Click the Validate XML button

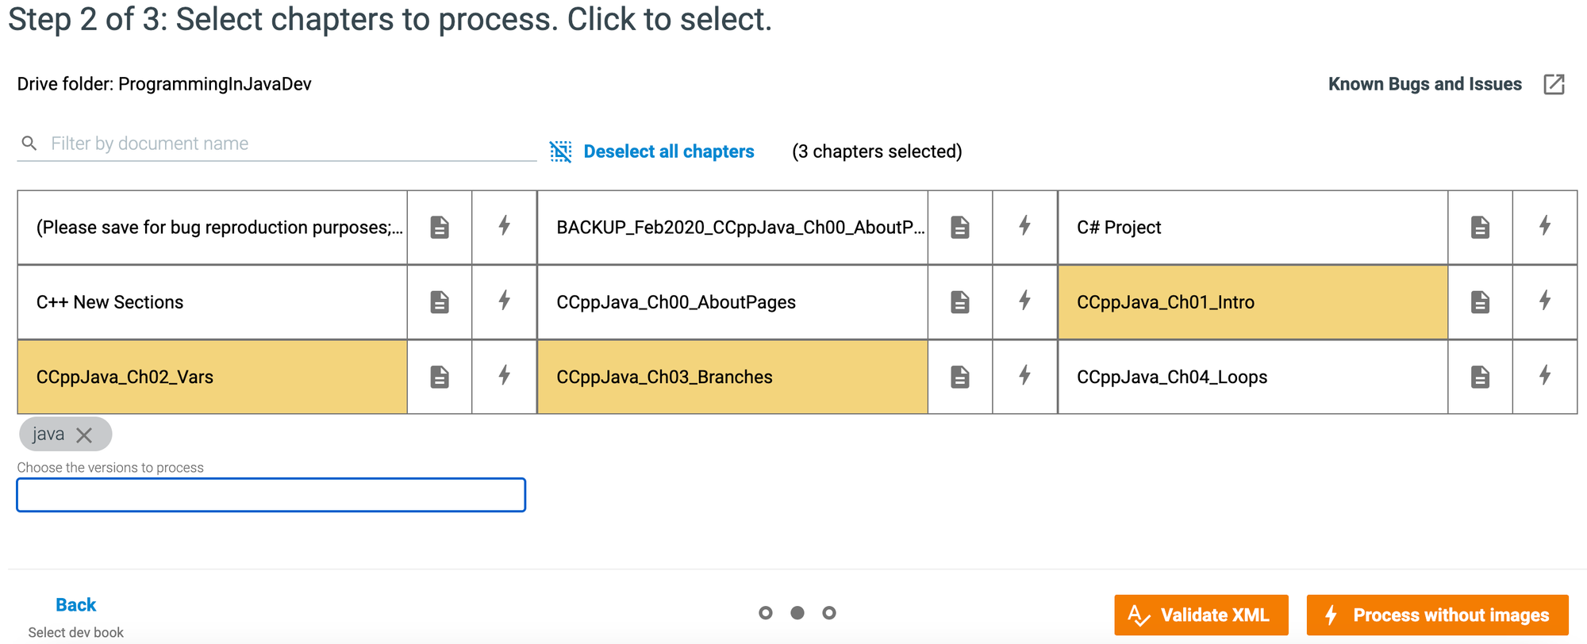pos(1201,614)
